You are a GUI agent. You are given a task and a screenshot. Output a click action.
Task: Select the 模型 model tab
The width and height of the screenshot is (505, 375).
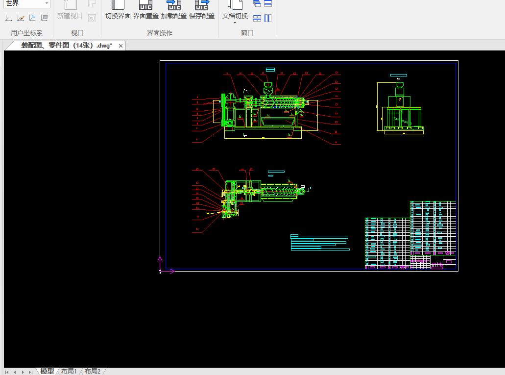tap(47, 371)
